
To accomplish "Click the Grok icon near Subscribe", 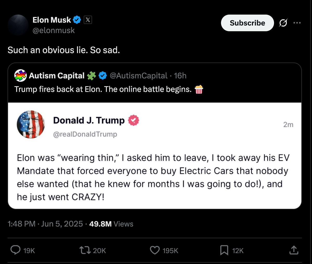I will coord(283,23).
